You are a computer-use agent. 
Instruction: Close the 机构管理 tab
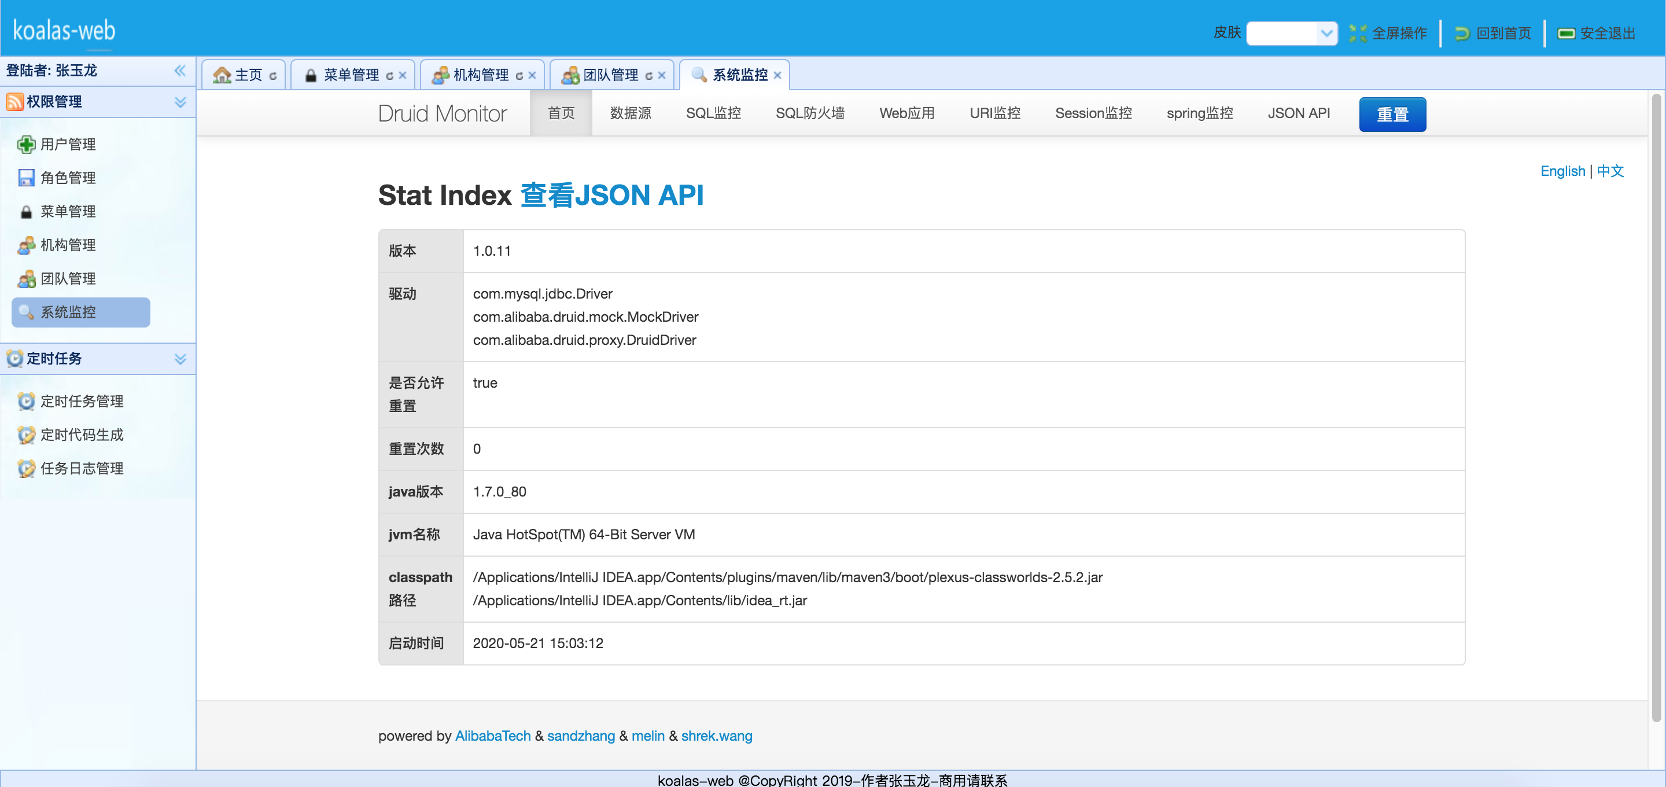532,76
